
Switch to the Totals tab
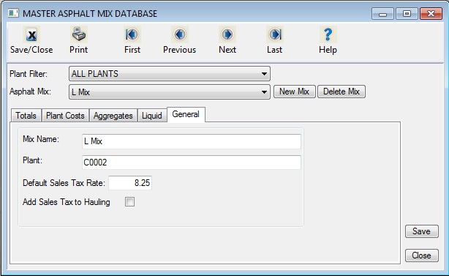coord(26,116)
